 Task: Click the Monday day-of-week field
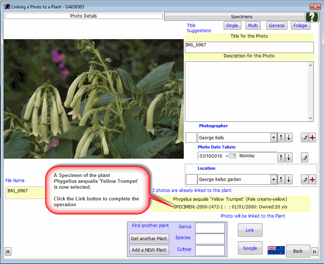pyautogui.click(x=257, y=156)
